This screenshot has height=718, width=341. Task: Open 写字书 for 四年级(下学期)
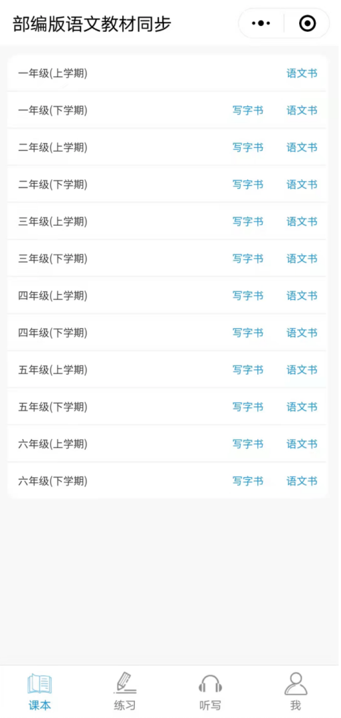pos(248,333)
